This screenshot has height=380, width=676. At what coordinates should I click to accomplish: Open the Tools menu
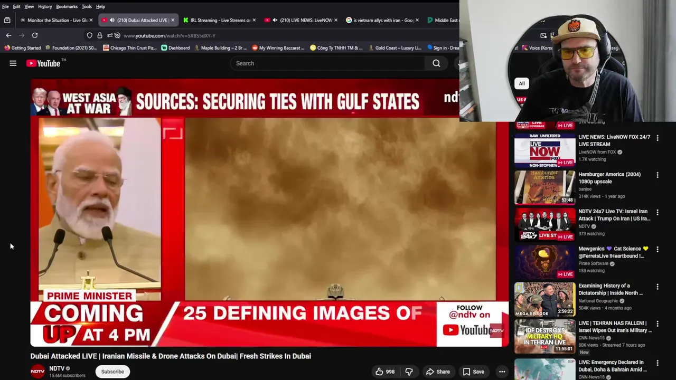(x=87, y=6)
